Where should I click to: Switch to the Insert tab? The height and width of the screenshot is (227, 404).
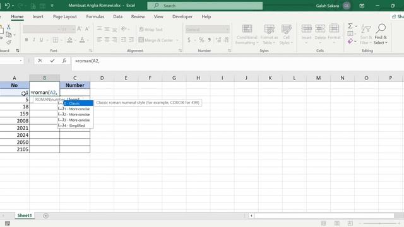pyautogui.click(x=38, y=16)
